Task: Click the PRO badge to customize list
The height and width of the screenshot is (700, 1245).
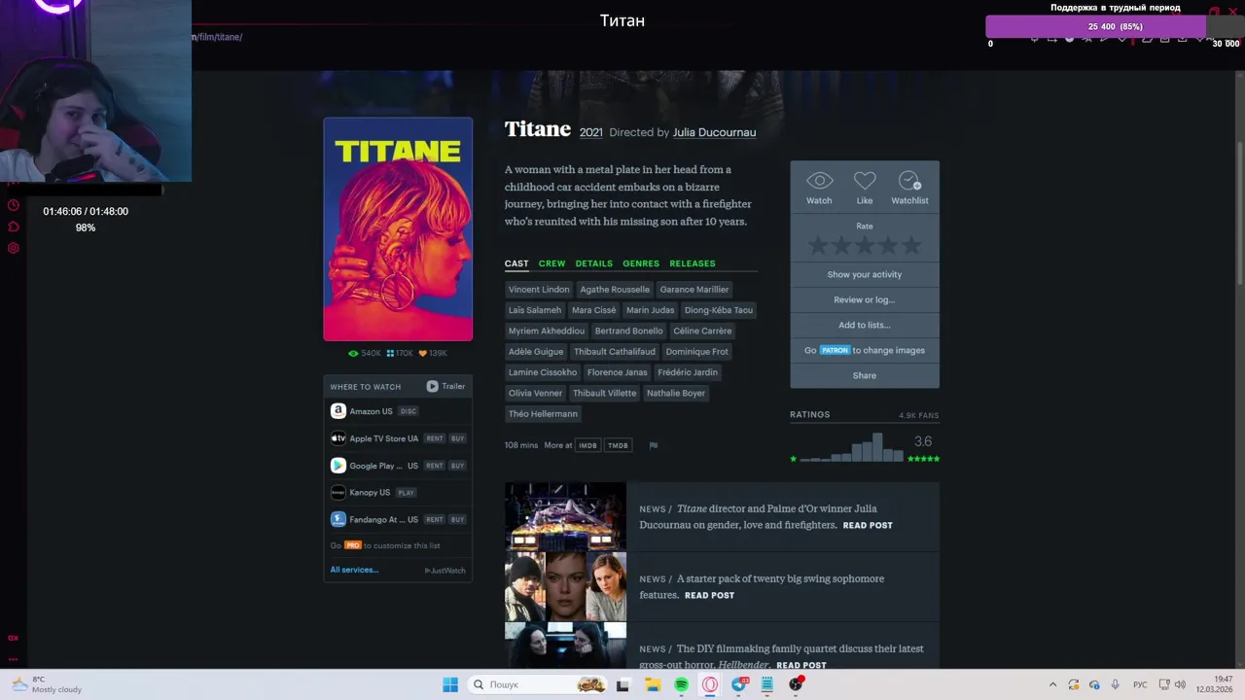Action: [353, 545]
